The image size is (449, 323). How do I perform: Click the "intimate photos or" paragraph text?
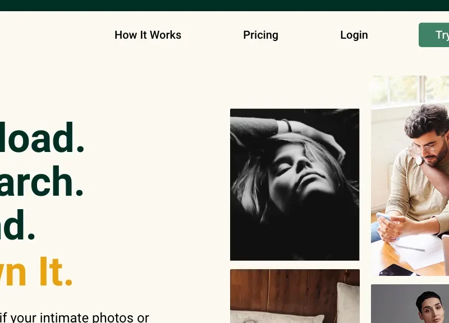(x=94, y=317)
